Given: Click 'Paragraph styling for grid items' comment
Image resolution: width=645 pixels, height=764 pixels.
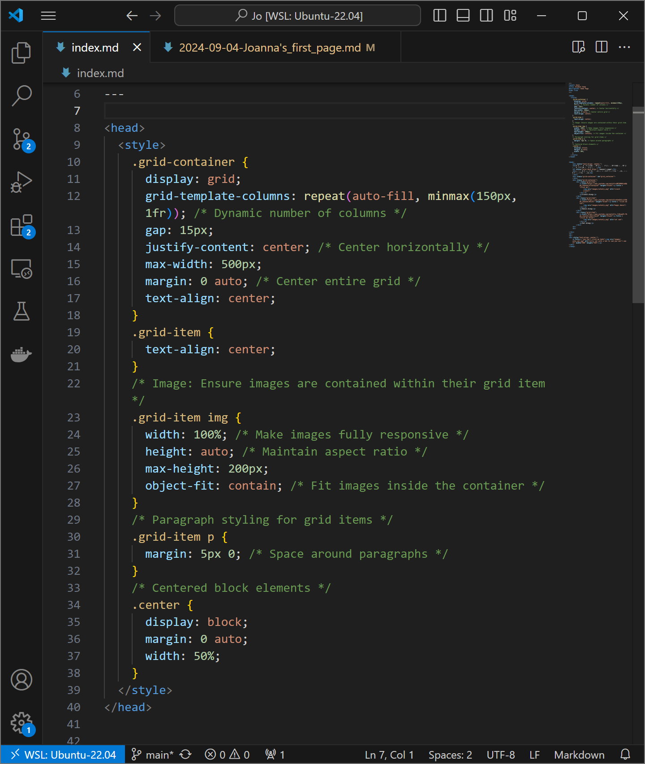Looking at the screenshot, I should 262,520.
